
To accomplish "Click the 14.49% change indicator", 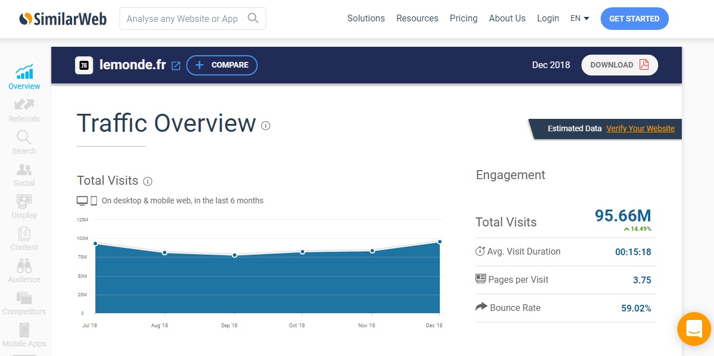I will coord(637,229).
